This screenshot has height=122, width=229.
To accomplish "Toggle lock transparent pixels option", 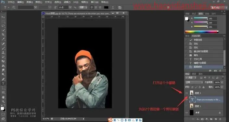I will click(192, 87).
